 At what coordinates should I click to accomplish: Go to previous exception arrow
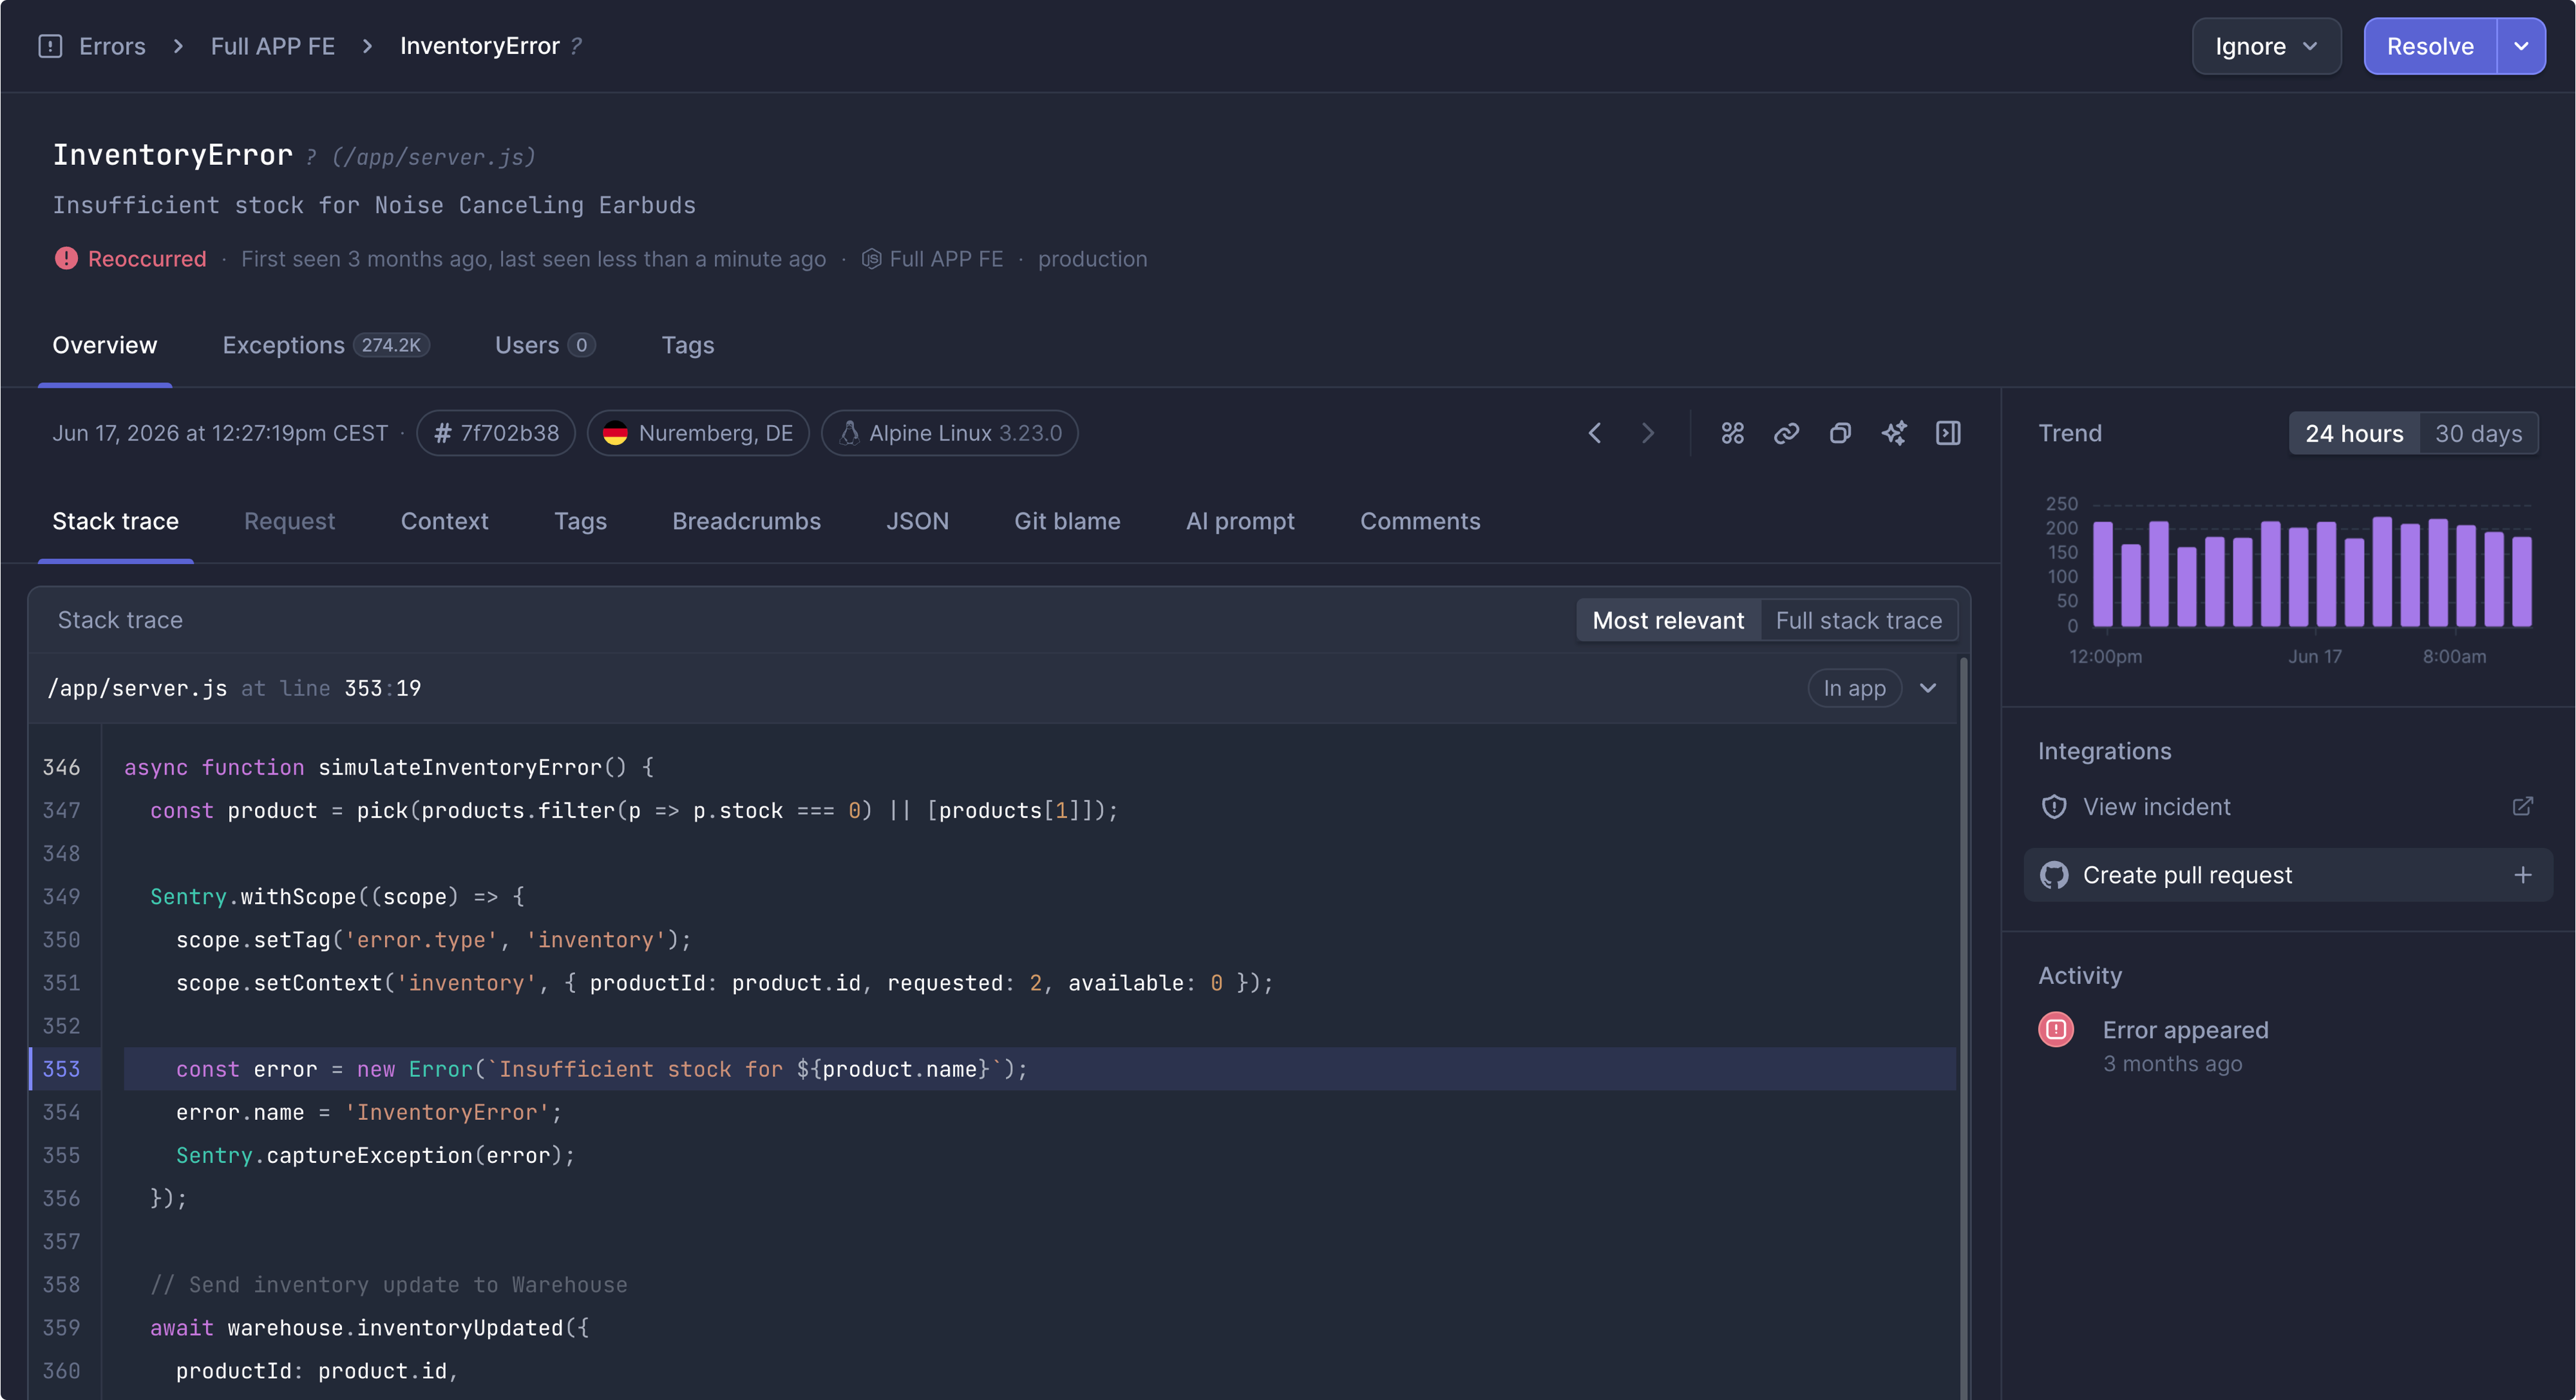pos(1595,433)
